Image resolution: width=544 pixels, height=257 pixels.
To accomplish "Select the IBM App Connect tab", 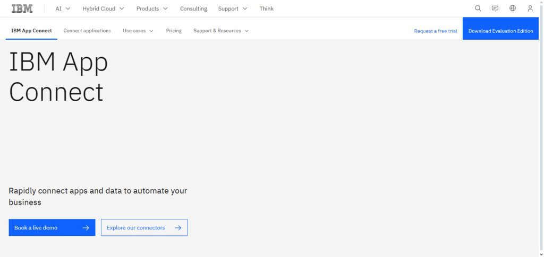I will pos(31,31).
